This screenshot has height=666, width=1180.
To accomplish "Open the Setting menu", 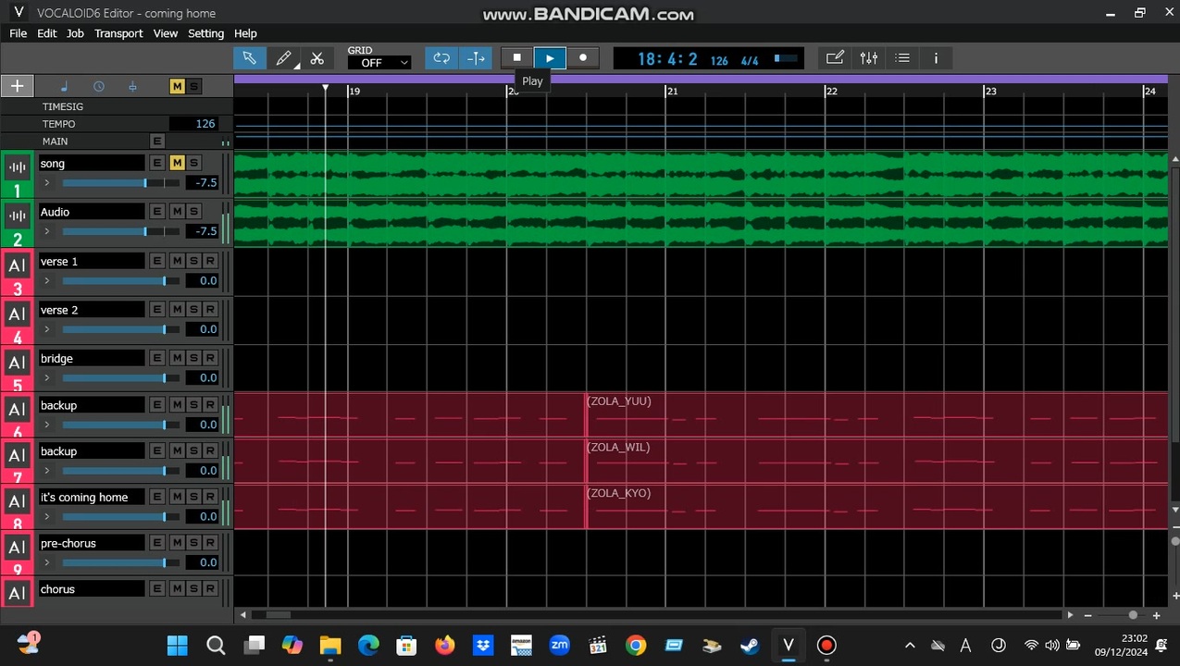I will (x=205, y=33).
